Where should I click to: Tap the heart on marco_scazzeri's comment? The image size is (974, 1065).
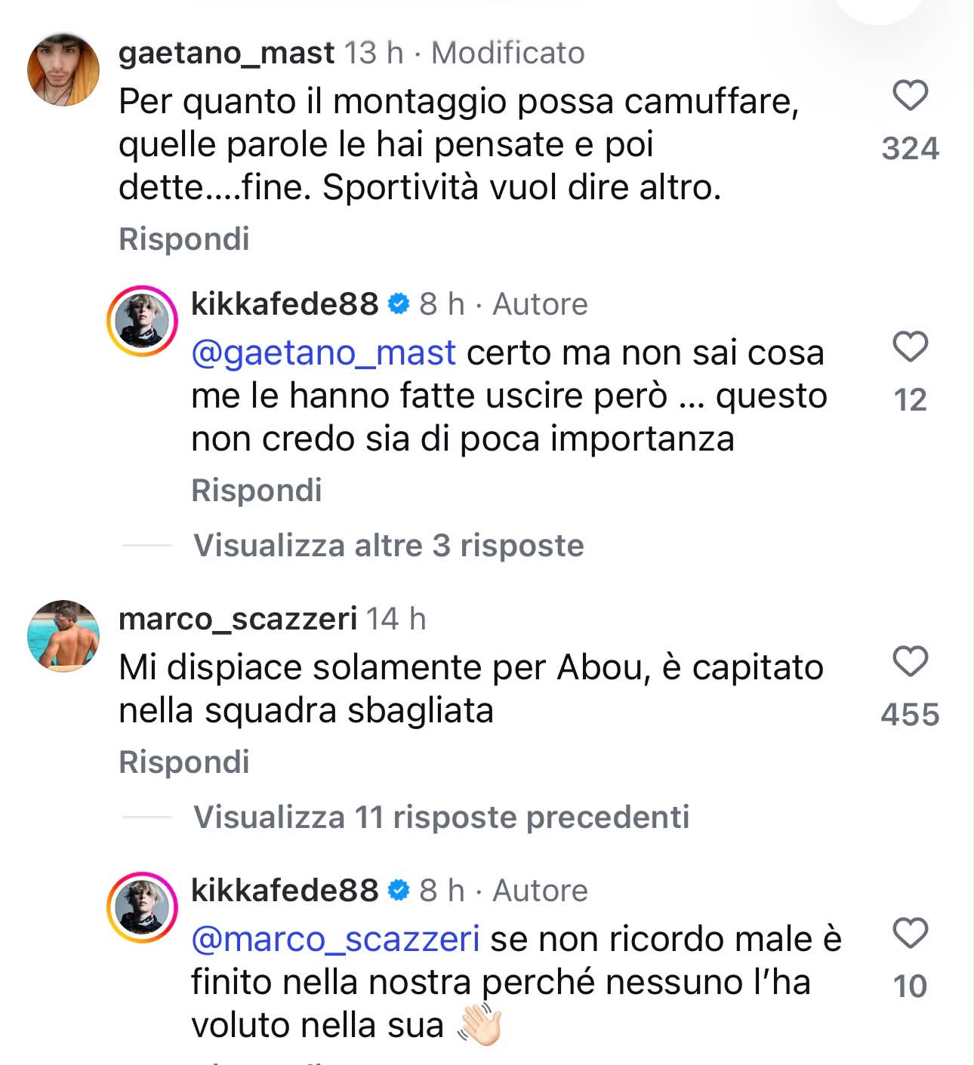tap(910, 662)
